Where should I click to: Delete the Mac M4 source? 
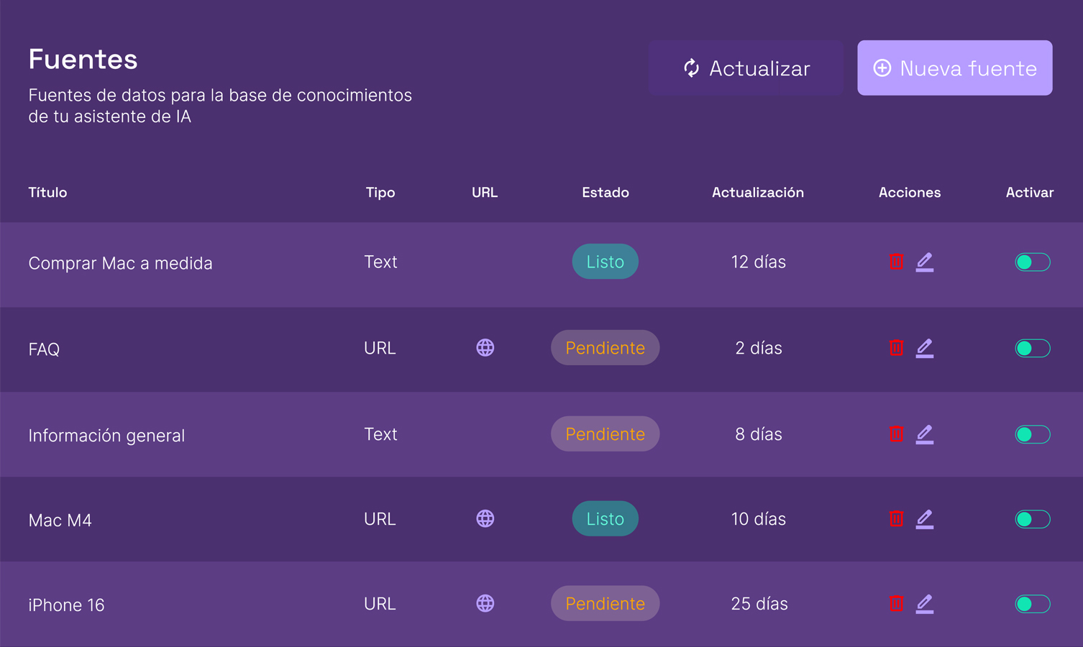[x=896, y=519]
